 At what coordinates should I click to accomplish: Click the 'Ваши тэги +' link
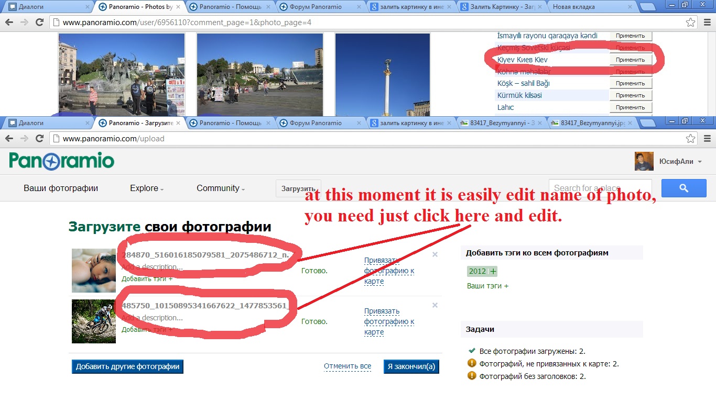tap(487, 286)
